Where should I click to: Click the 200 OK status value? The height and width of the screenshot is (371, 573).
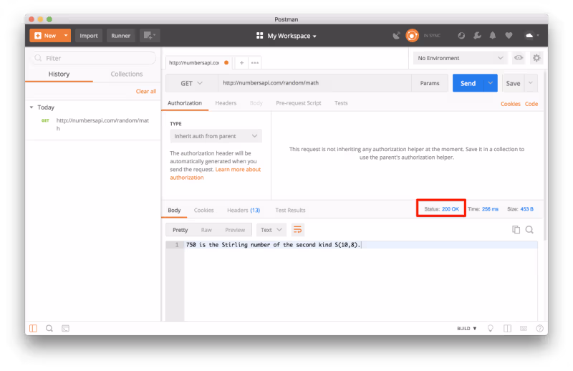pos(451,209)
